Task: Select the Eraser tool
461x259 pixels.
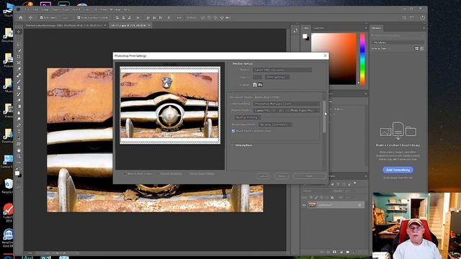Action: click(x=19, y=100)
